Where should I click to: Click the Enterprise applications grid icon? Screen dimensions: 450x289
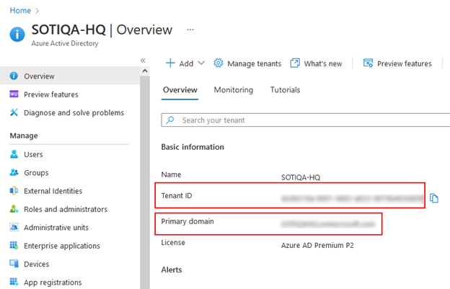[14, 246]
